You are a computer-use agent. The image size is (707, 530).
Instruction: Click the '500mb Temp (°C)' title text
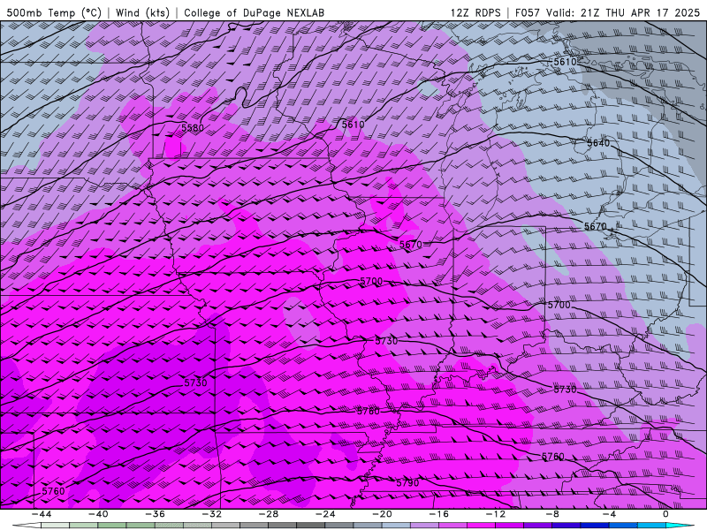coord(54,12)
